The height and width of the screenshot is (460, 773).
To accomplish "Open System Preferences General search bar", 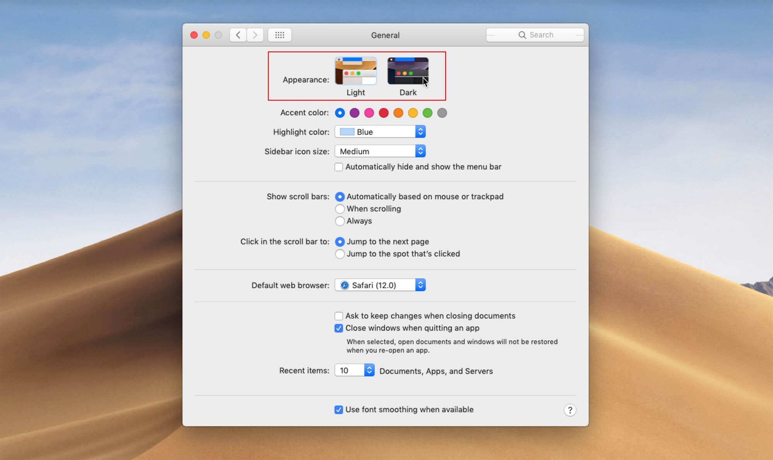I will [x=539, y=34].
